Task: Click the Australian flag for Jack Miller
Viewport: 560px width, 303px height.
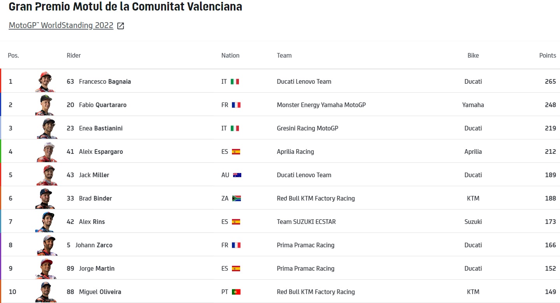Action: point(237,175)
